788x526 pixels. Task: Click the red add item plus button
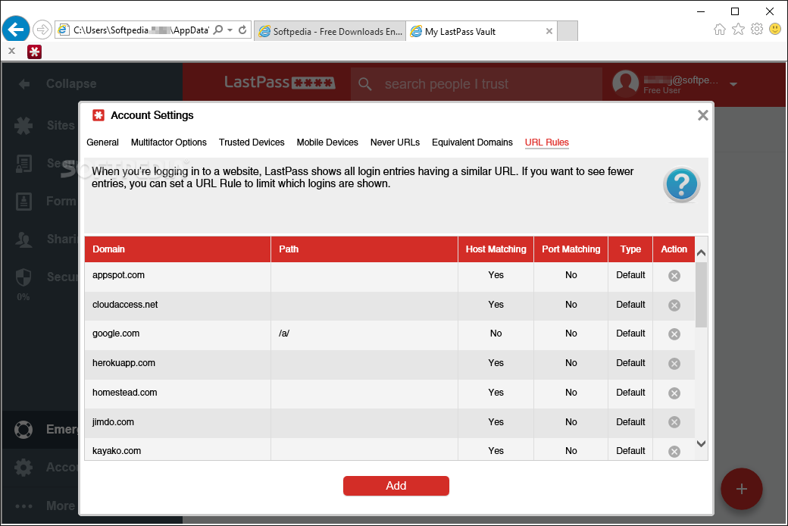[x=741, y=489]
